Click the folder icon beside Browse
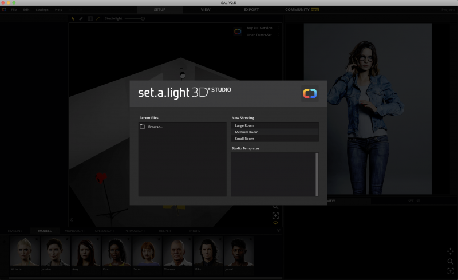Viewport: 458px width, 280px height. coord(142,127)
